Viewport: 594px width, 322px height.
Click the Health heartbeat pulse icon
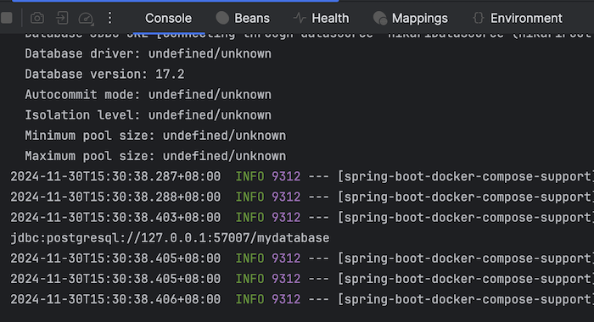tap(300, 18)
